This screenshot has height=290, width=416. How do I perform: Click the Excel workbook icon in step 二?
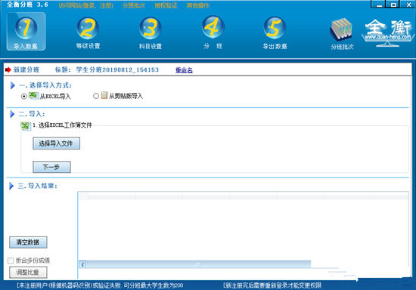click(x=26, y=126)
